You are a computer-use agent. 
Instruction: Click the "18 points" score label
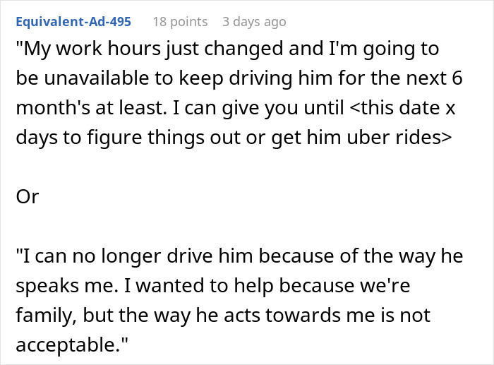(x=180, y=21)
